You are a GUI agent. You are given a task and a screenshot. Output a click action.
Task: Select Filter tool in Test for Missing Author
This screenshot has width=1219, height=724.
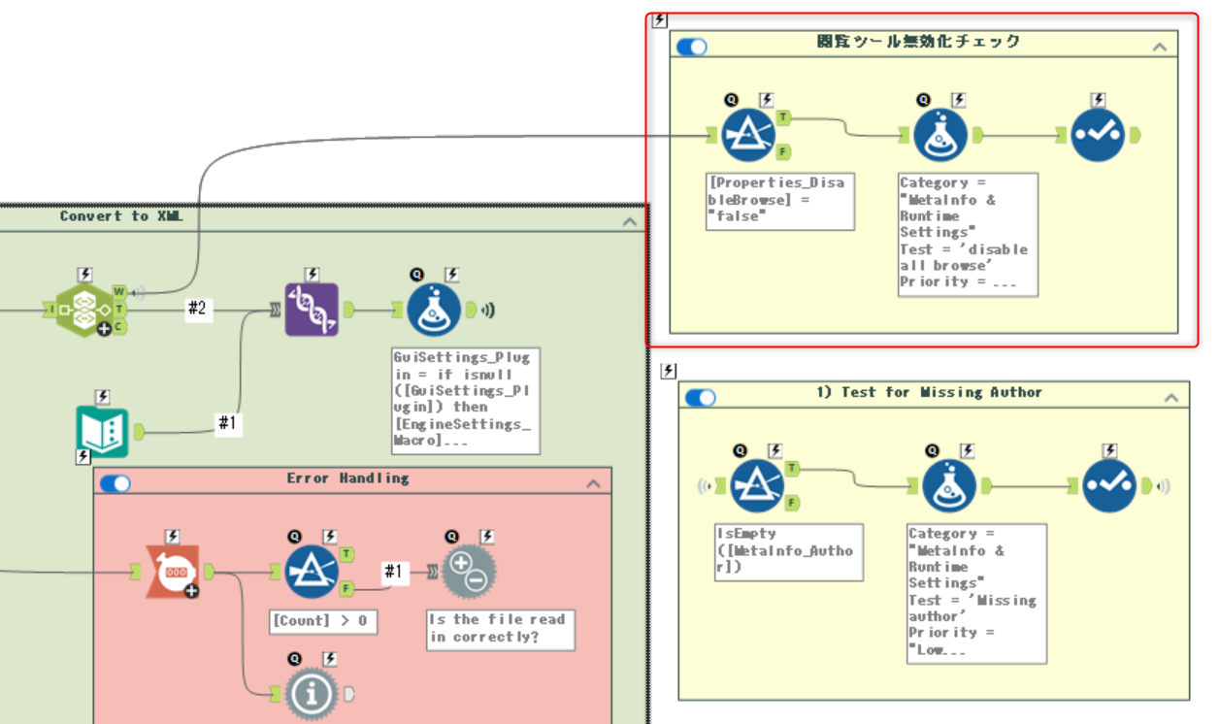756,485
